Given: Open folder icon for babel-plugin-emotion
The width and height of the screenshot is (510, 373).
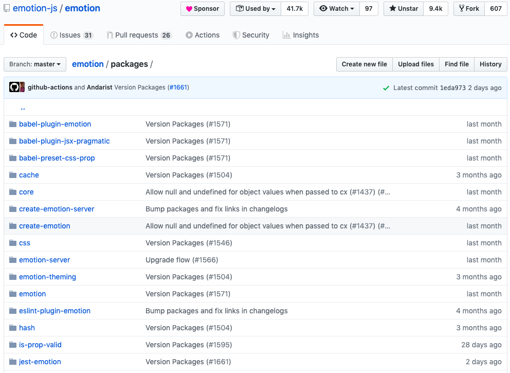Looking at the screenshot, I should pyautogui.click(x=13, y=124).
